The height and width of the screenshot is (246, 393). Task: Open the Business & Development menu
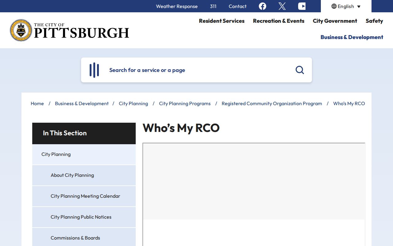pyautogui.click(x=352, y=37)
